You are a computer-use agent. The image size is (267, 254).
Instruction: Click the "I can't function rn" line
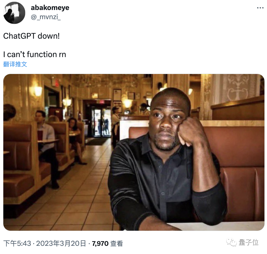click(x=35, y=55)
